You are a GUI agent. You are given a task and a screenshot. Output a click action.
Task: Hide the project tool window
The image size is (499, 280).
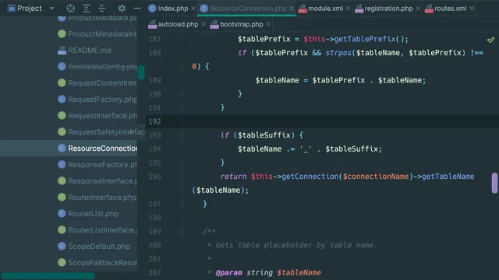pos(137,9)
